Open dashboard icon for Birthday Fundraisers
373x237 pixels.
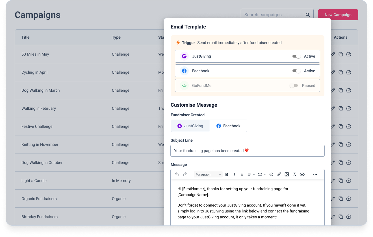349,217
